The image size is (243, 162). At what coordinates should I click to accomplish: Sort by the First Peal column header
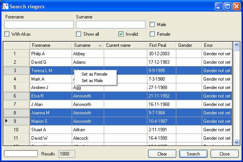pyautogui.click(x=161, y=45)
